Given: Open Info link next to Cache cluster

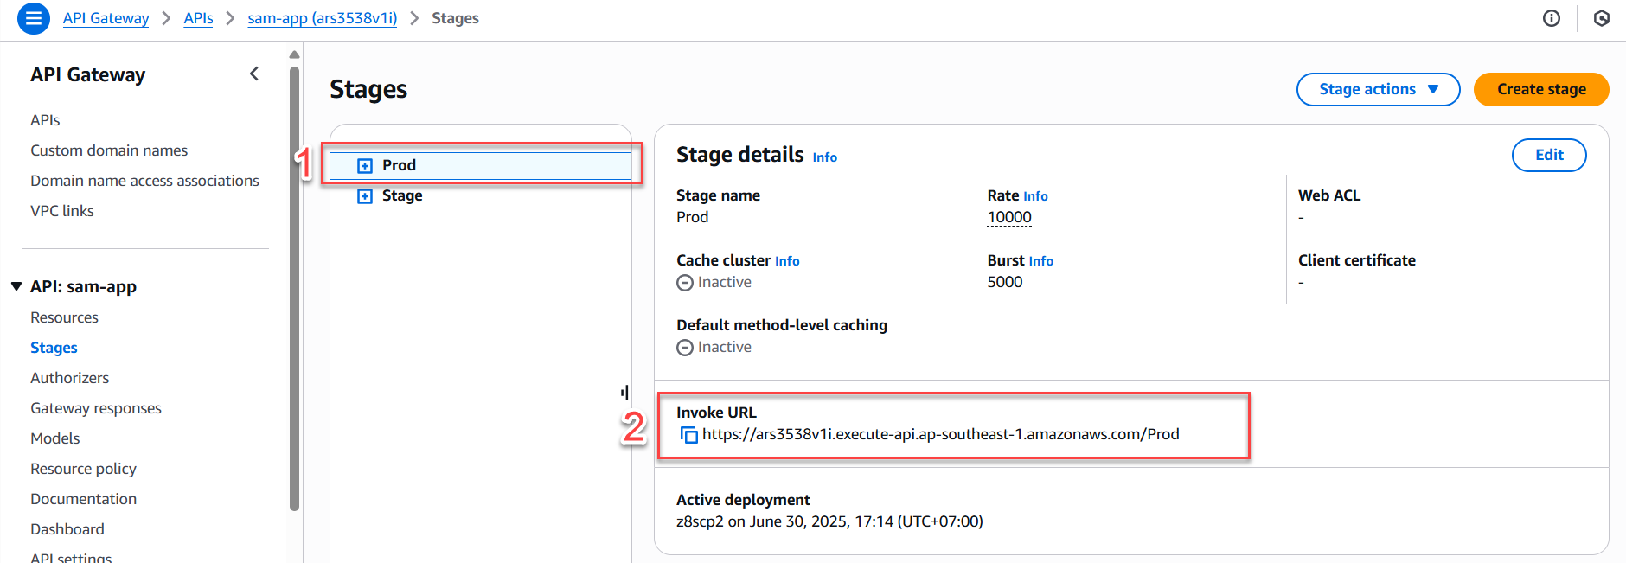Looking at the screenshot, I should (787, 261).
